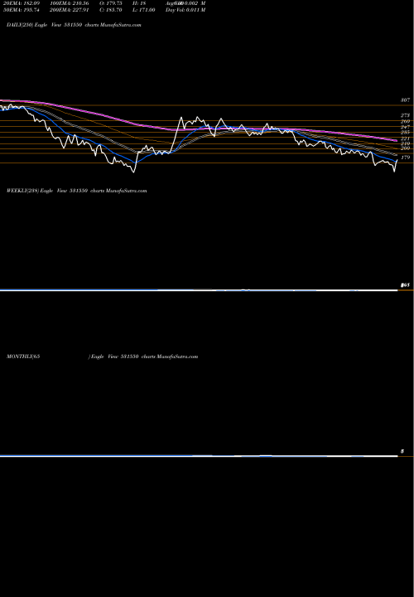The height and width of the screenshot is (597, 414).
Task: Click the close price C: 185.70
Action: point(111,9)
